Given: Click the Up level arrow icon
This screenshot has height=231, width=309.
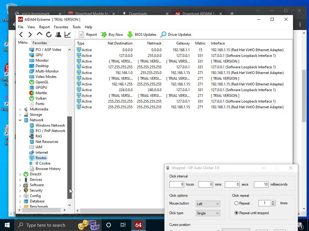Looking at the screenshot, I should click(x=40, y=34).
